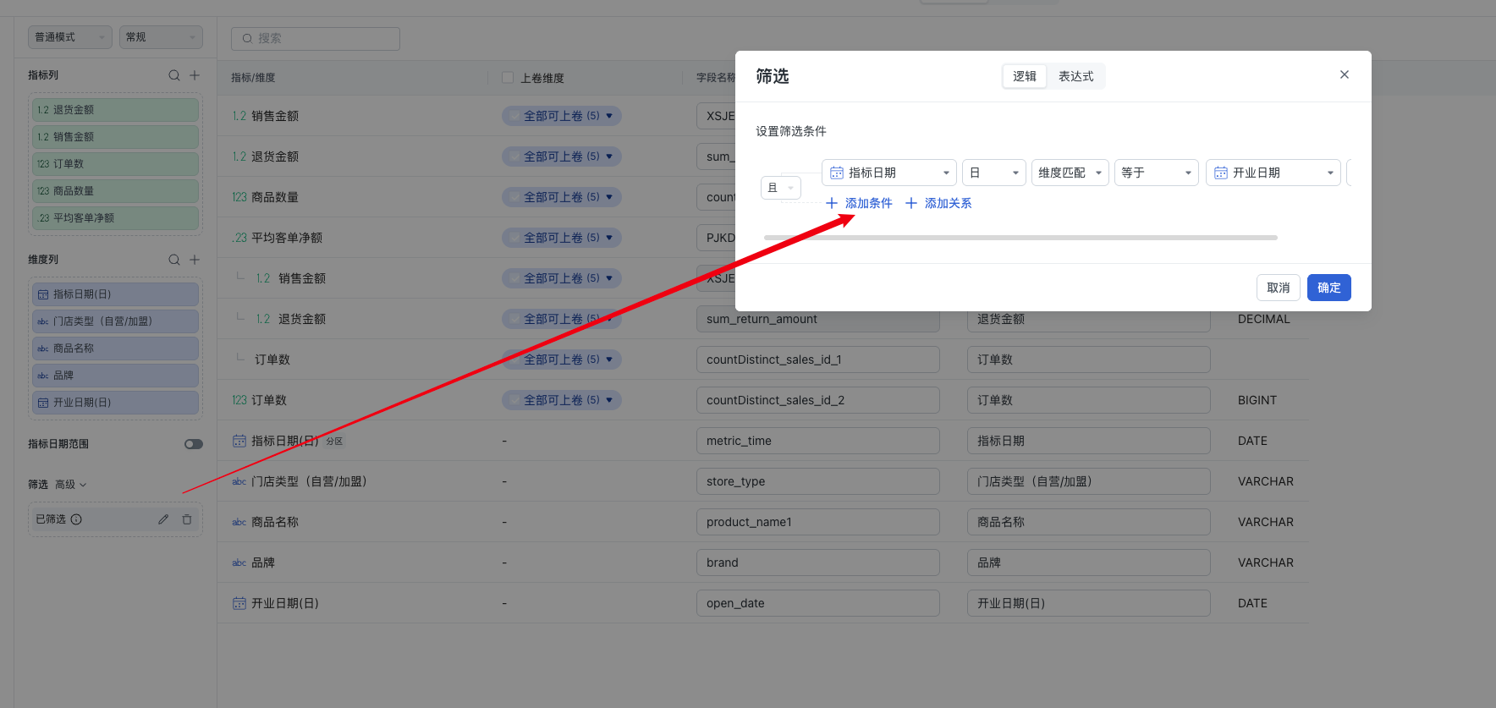Viewport: 1496px width, 708px height.
Task: Click info icon next to 已筛选
Action: (76, 519)
